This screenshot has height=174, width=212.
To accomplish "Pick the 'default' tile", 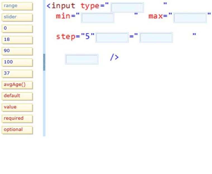I will point(17,96).
